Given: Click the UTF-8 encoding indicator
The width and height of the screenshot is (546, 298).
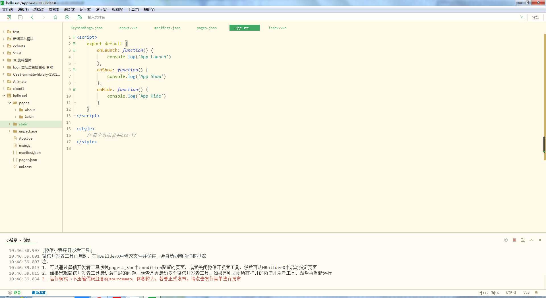Looking at the screenshot, I should pyautogui.click(x=511, y=293).
